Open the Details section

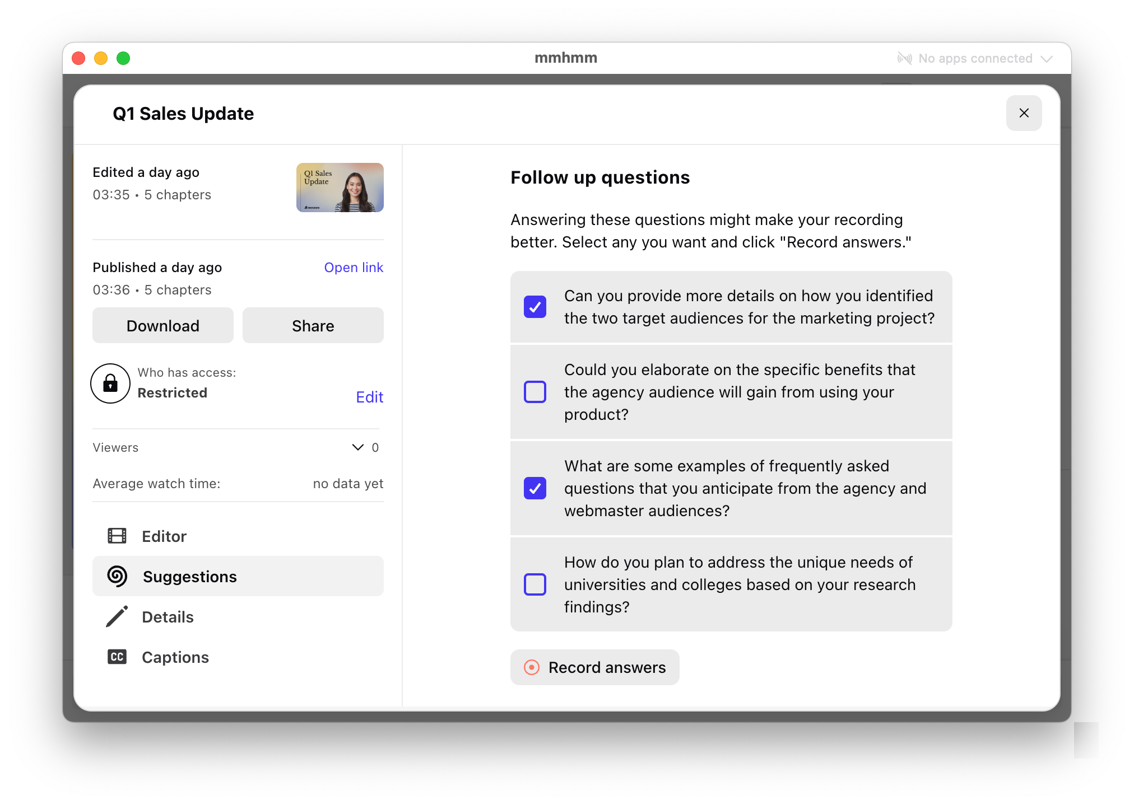pos(168,617)
